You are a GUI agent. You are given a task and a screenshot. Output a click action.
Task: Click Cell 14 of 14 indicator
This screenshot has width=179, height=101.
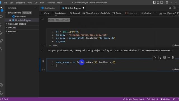(x=152, y=99)
